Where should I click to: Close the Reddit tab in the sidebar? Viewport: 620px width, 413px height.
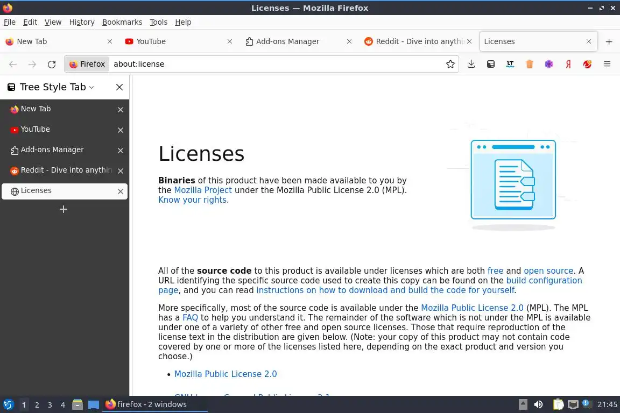[x=121, y=170]
